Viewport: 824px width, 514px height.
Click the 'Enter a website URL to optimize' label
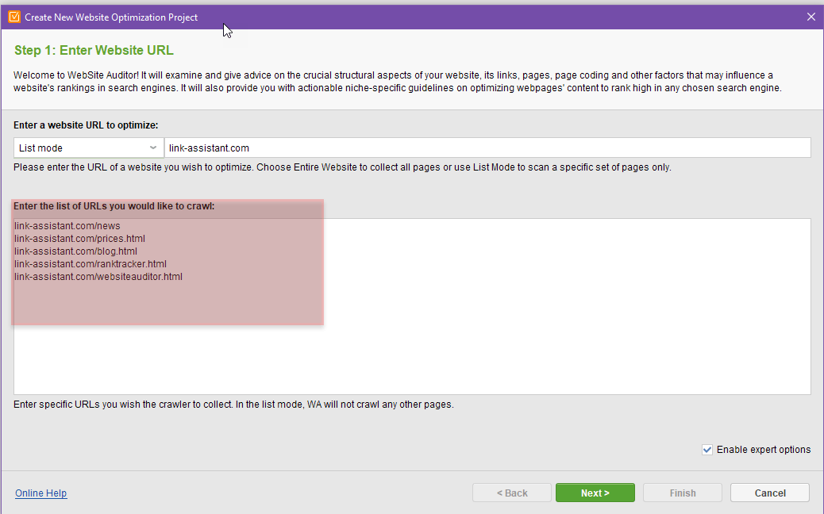coord(86,125)
